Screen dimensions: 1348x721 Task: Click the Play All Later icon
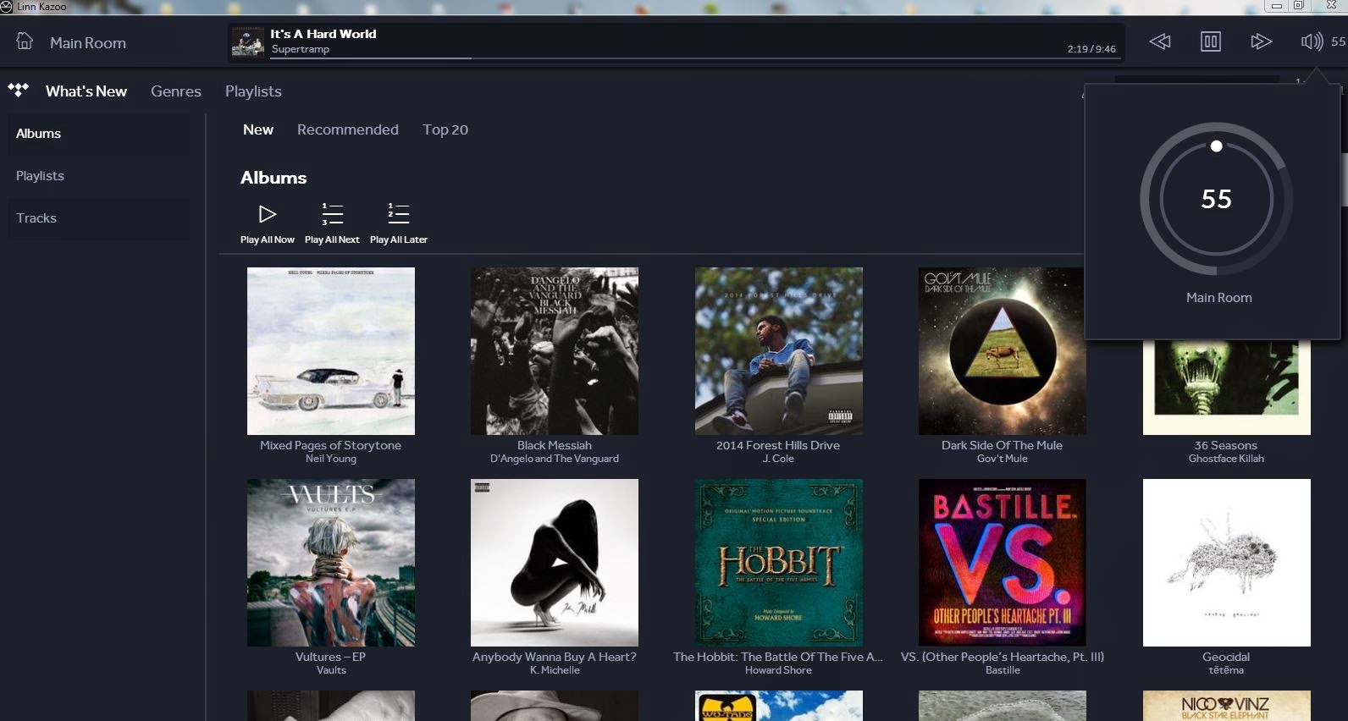pos(399,213)
